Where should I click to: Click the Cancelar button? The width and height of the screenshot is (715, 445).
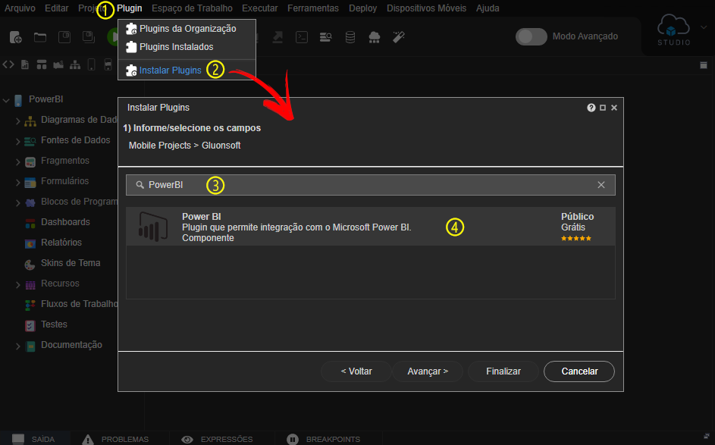point(579,371)
